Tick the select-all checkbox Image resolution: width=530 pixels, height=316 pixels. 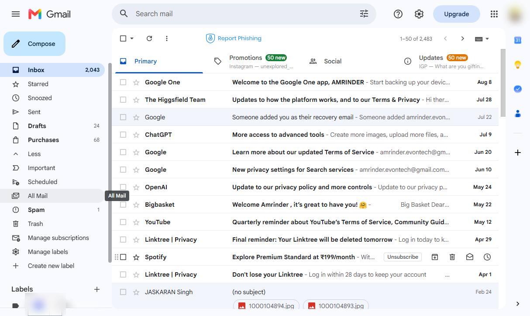click(x=123, y=38)
